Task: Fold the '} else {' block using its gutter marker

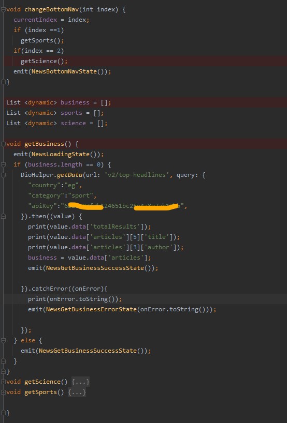Action: [x=3, y=340]
